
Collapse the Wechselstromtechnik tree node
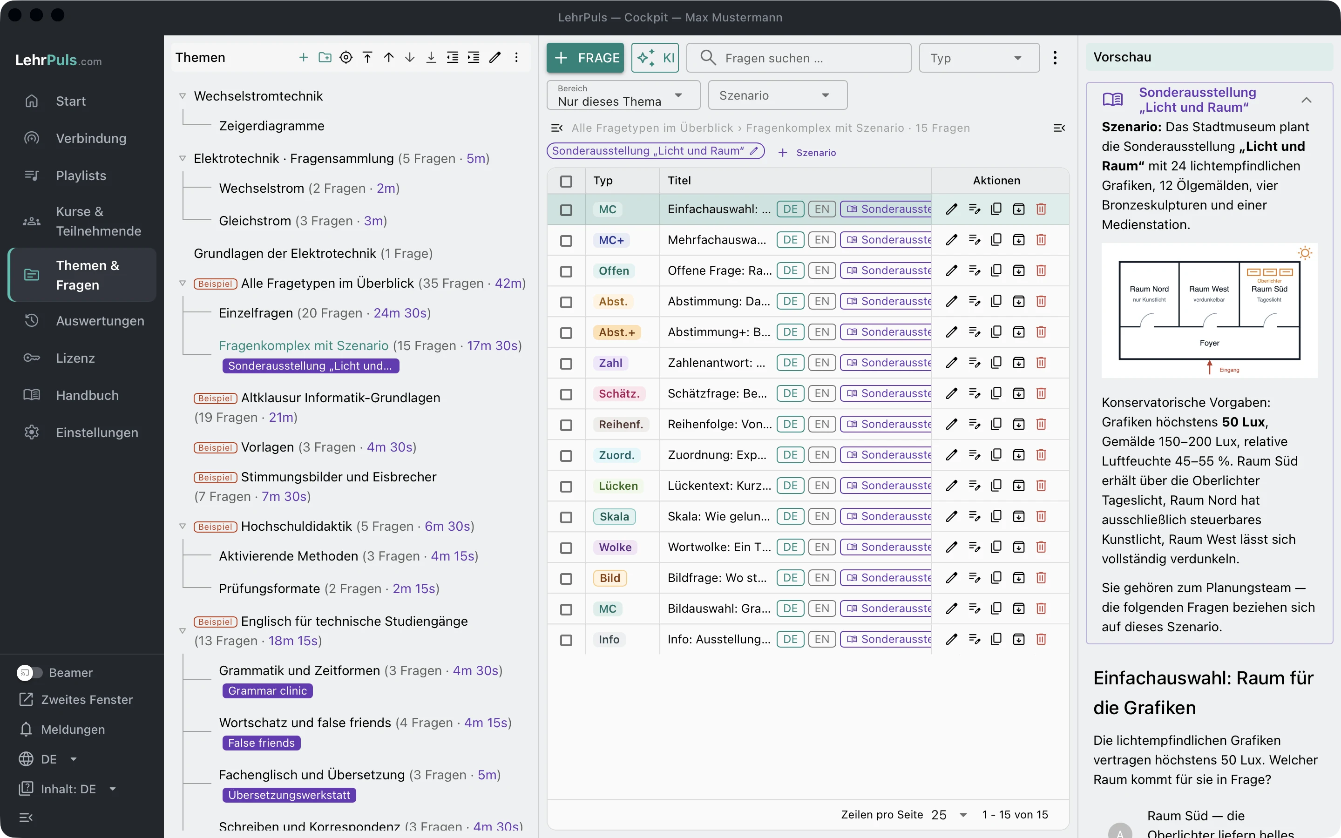coord(183,96)
